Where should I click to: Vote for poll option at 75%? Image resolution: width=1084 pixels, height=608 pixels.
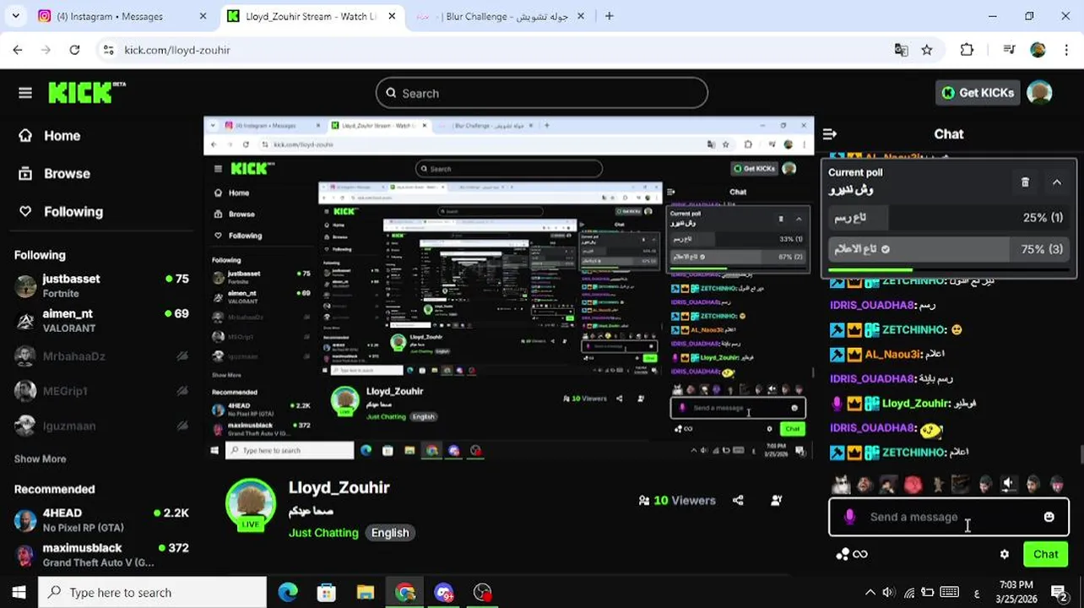coord(949,249)
